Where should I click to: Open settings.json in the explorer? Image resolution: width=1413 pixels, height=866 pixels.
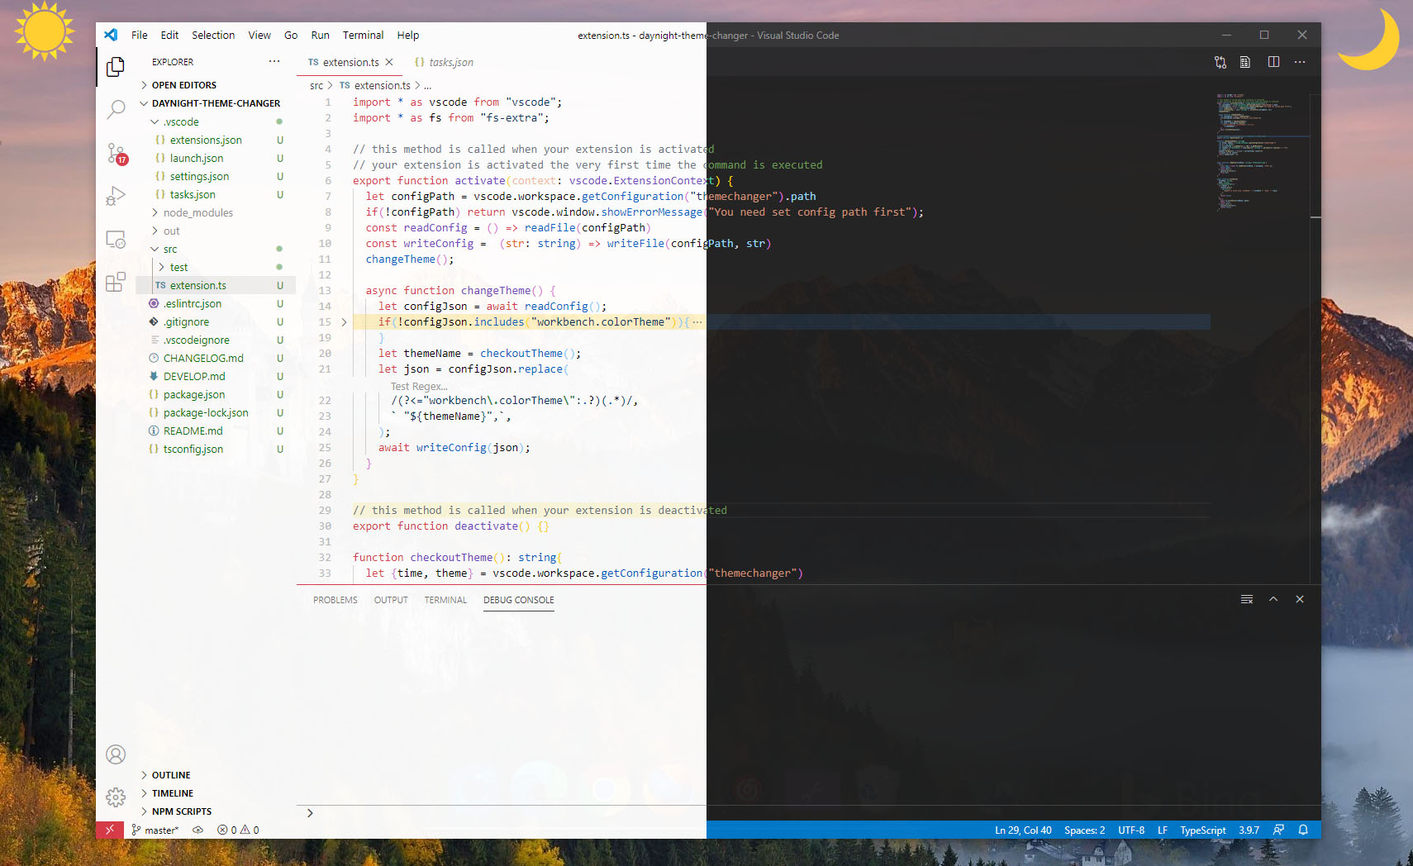pyautogui.click(x=215, y=176)
